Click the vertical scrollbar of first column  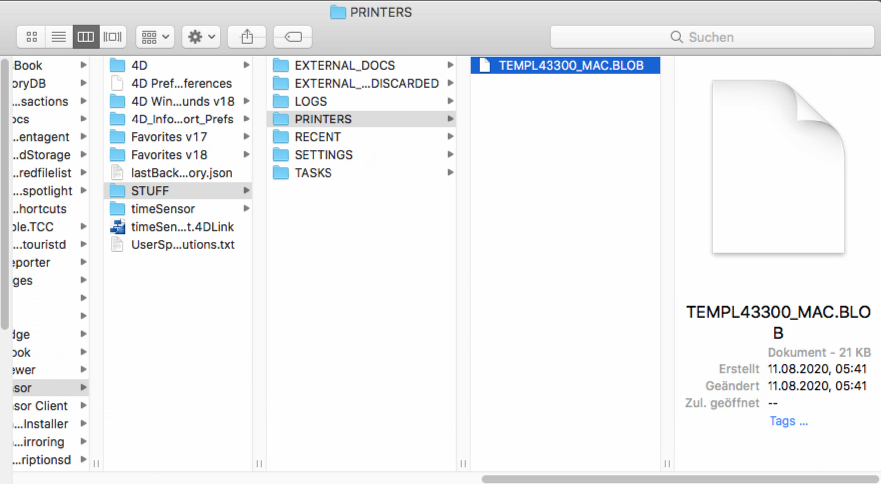[5, 194]
